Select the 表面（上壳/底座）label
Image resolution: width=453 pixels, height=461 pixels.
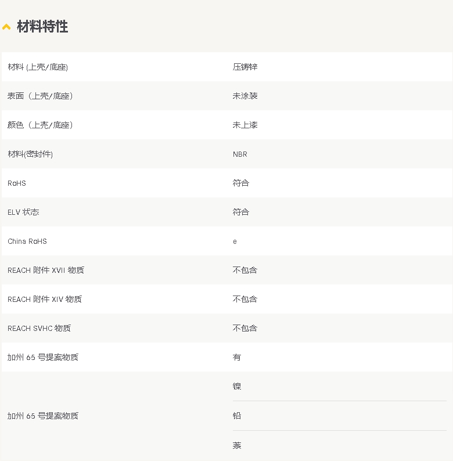(x=40, y=96)
